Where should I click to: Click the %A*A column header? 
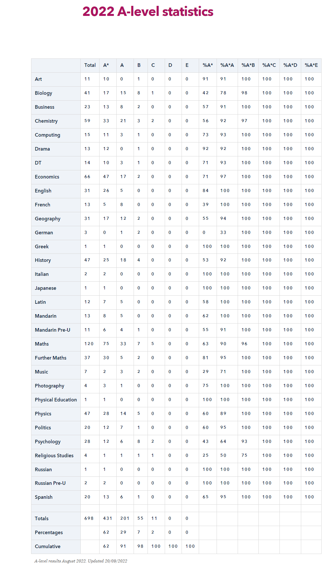point(227,65)
